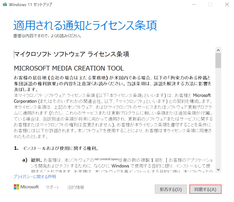Click the MICROSOFT MEDIA CREATION TOOL heading
The width and height of the screenshot is (234, 202).
coord(69,68)
